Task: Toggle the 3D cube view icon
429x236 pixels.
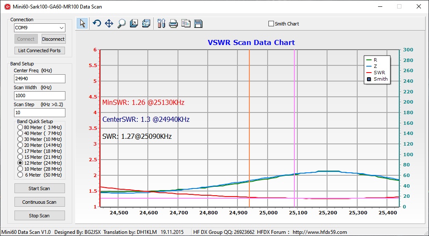Action: click(146, 23)
